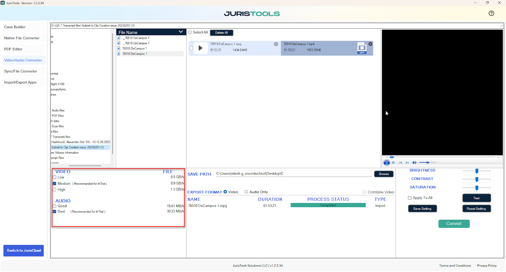
Task: Expand the folder path dropdown at top
Action: [x=501, y=26]
